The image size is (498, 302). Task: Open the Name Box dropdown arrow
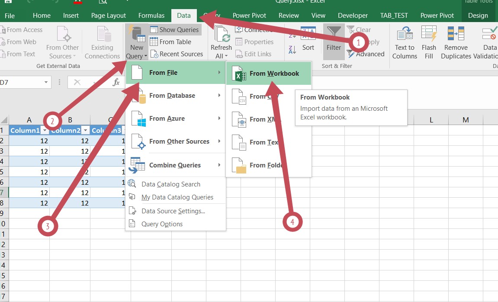(x=46, y=83)
